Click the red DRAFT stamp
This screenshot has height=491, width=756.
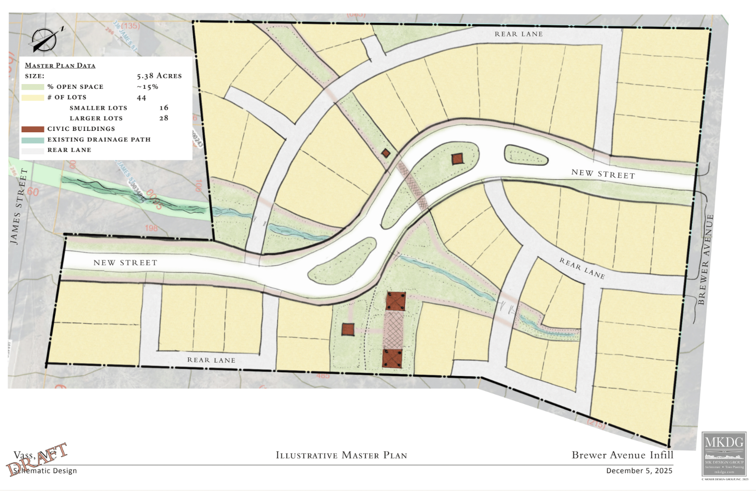[x=37, y=460]
